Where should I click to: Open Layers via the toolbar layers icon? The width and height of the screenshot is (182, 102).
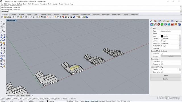tap(63, 17)
